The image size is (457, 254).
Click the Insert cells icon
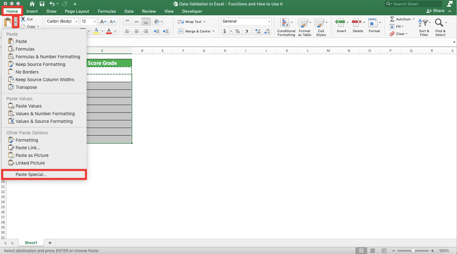pyautogui.click(x=340, y=22)
